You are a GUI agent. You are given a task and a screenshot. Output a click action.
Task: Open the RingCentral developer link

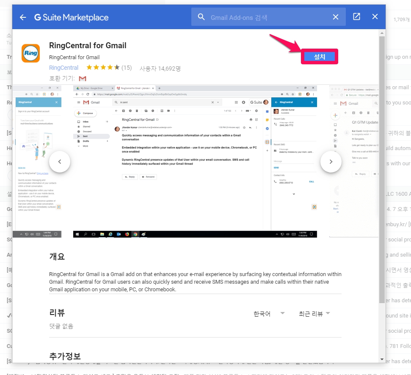[x=63, y=68]
